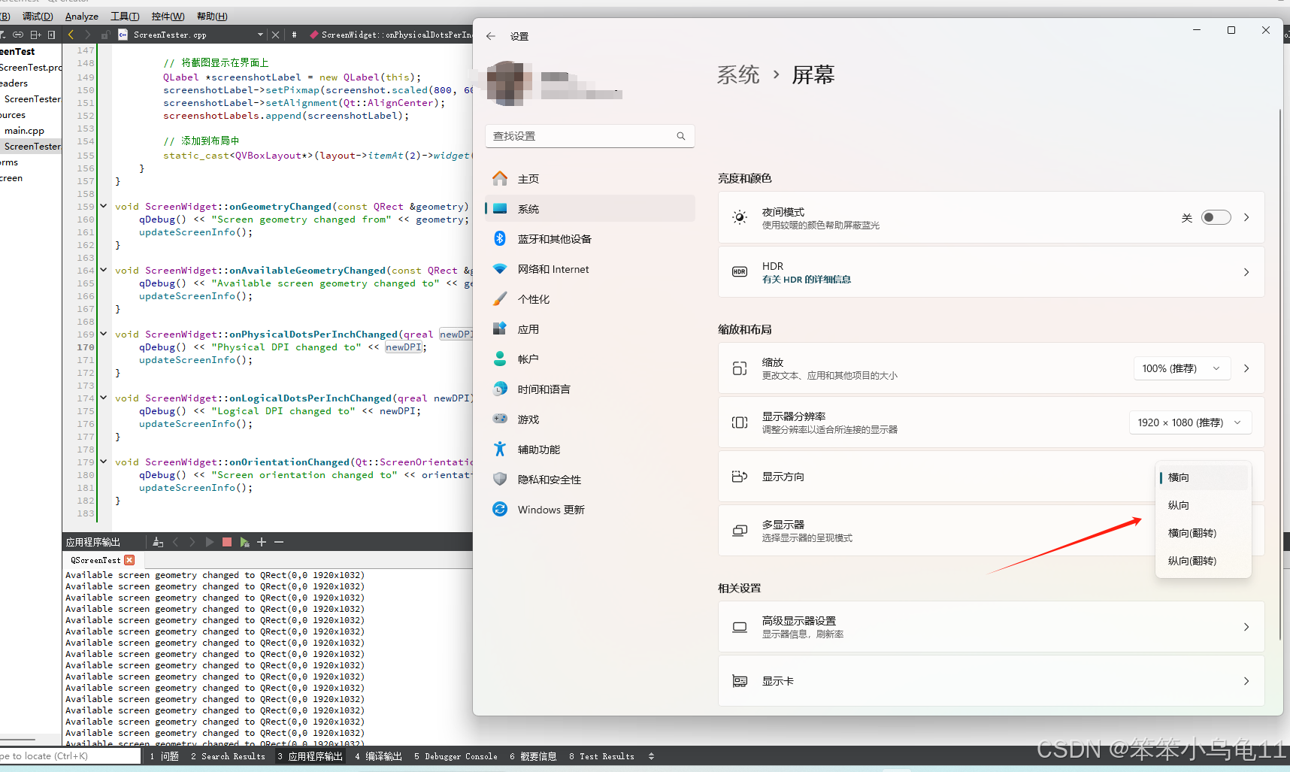This screenshot has width=1290, height=772.
Task: Open the Analyze menu
Action: 81,16
